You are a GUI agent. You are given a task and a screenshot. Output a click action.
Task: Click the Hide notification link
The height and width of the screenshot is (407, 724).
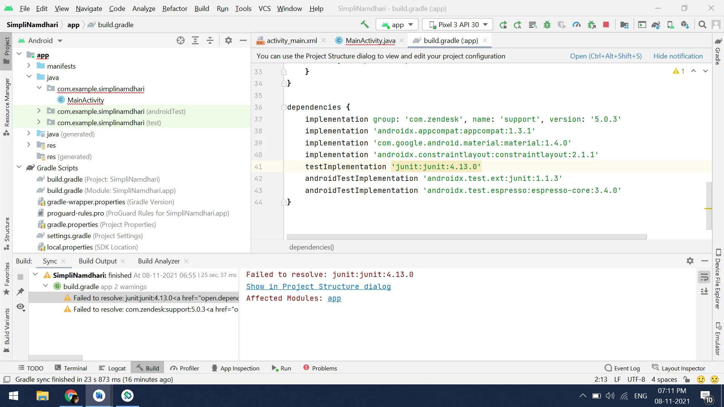pyautogui.click(x=678, y=56)
